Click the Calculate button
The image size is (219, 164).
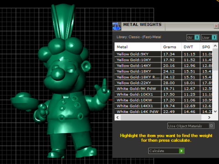point(166,151)
